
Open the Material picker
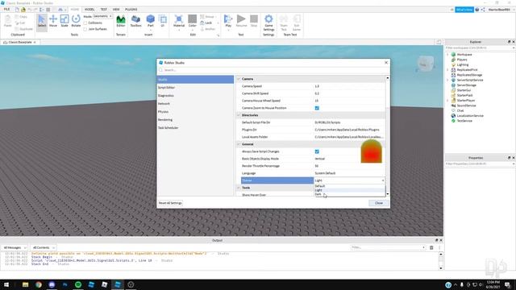click(179, 21)
